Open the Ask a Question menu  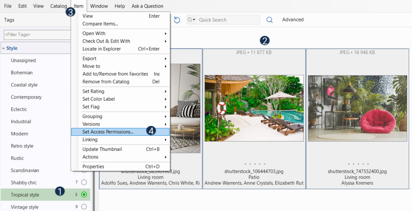pos(147,6)
